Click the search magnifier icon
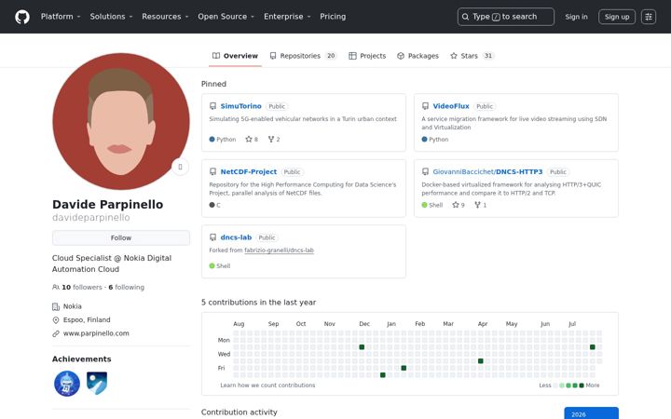The height and width of the screenshot is (419, 671). point(465,17)
